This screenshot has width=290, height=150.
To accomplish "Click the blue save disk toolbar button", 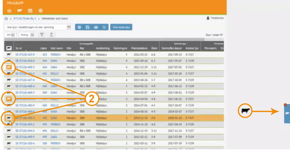I will 88,27.
